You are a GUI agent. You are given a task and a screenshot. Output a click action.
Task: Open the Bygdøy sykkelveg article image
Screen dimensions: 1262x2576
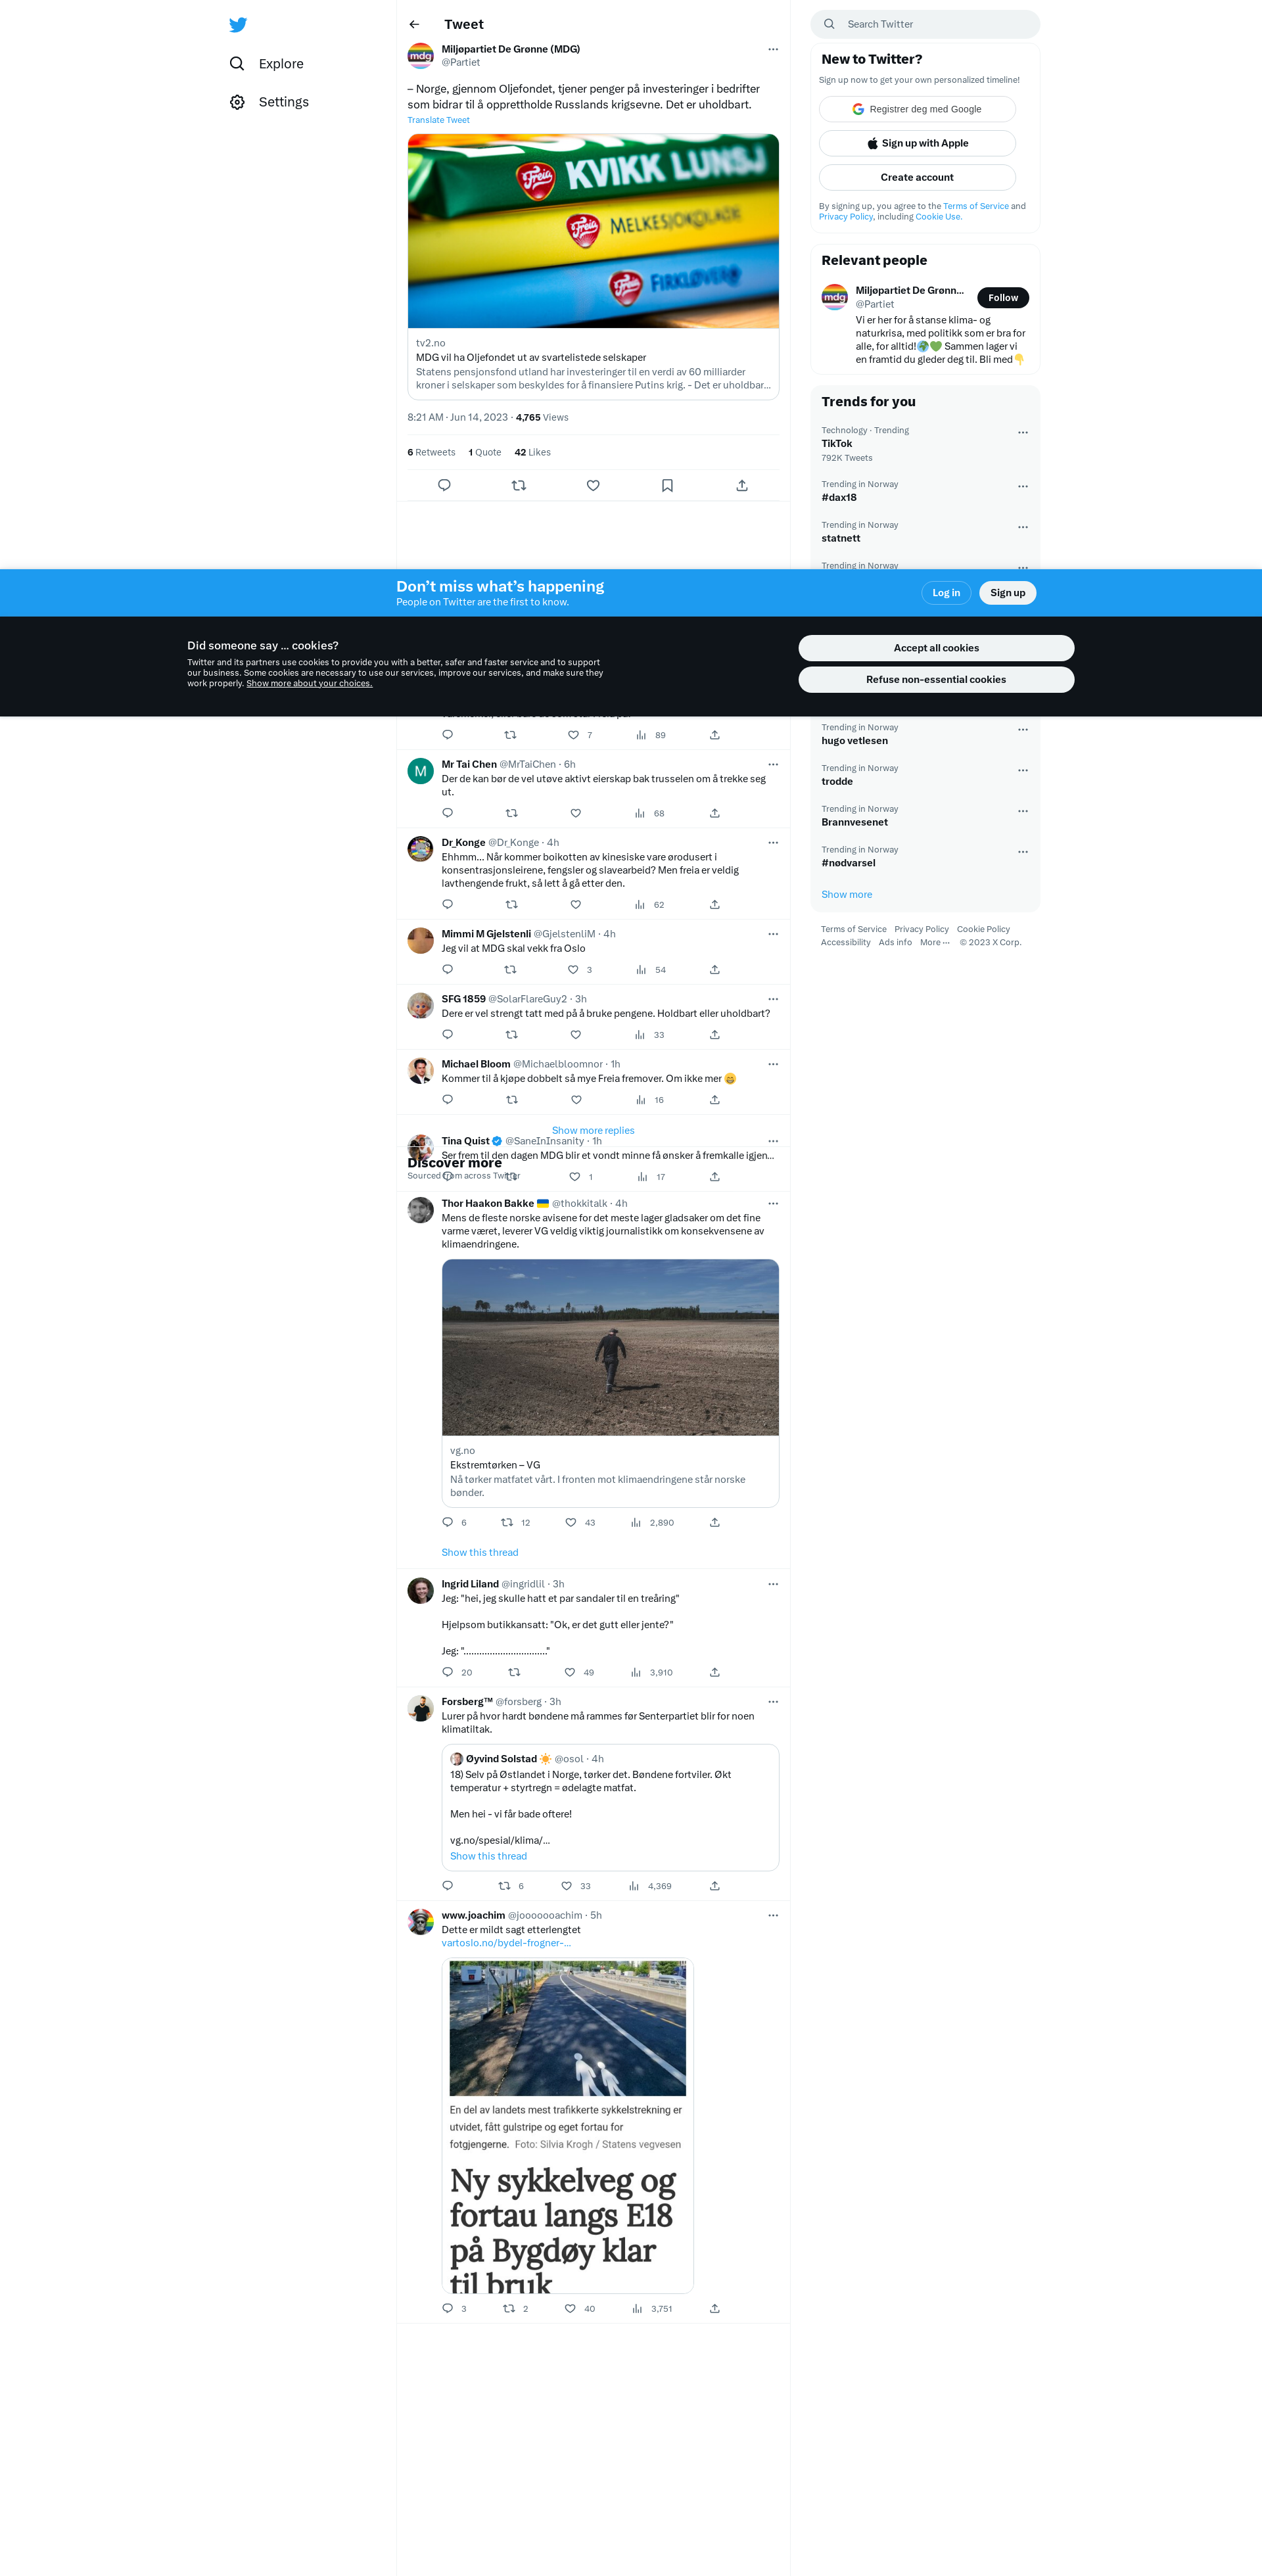pyautogui.click(x=568, y=2126)
